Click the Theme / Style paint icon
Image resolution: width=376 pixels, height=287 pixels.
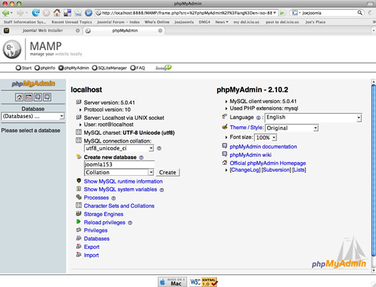224,127
